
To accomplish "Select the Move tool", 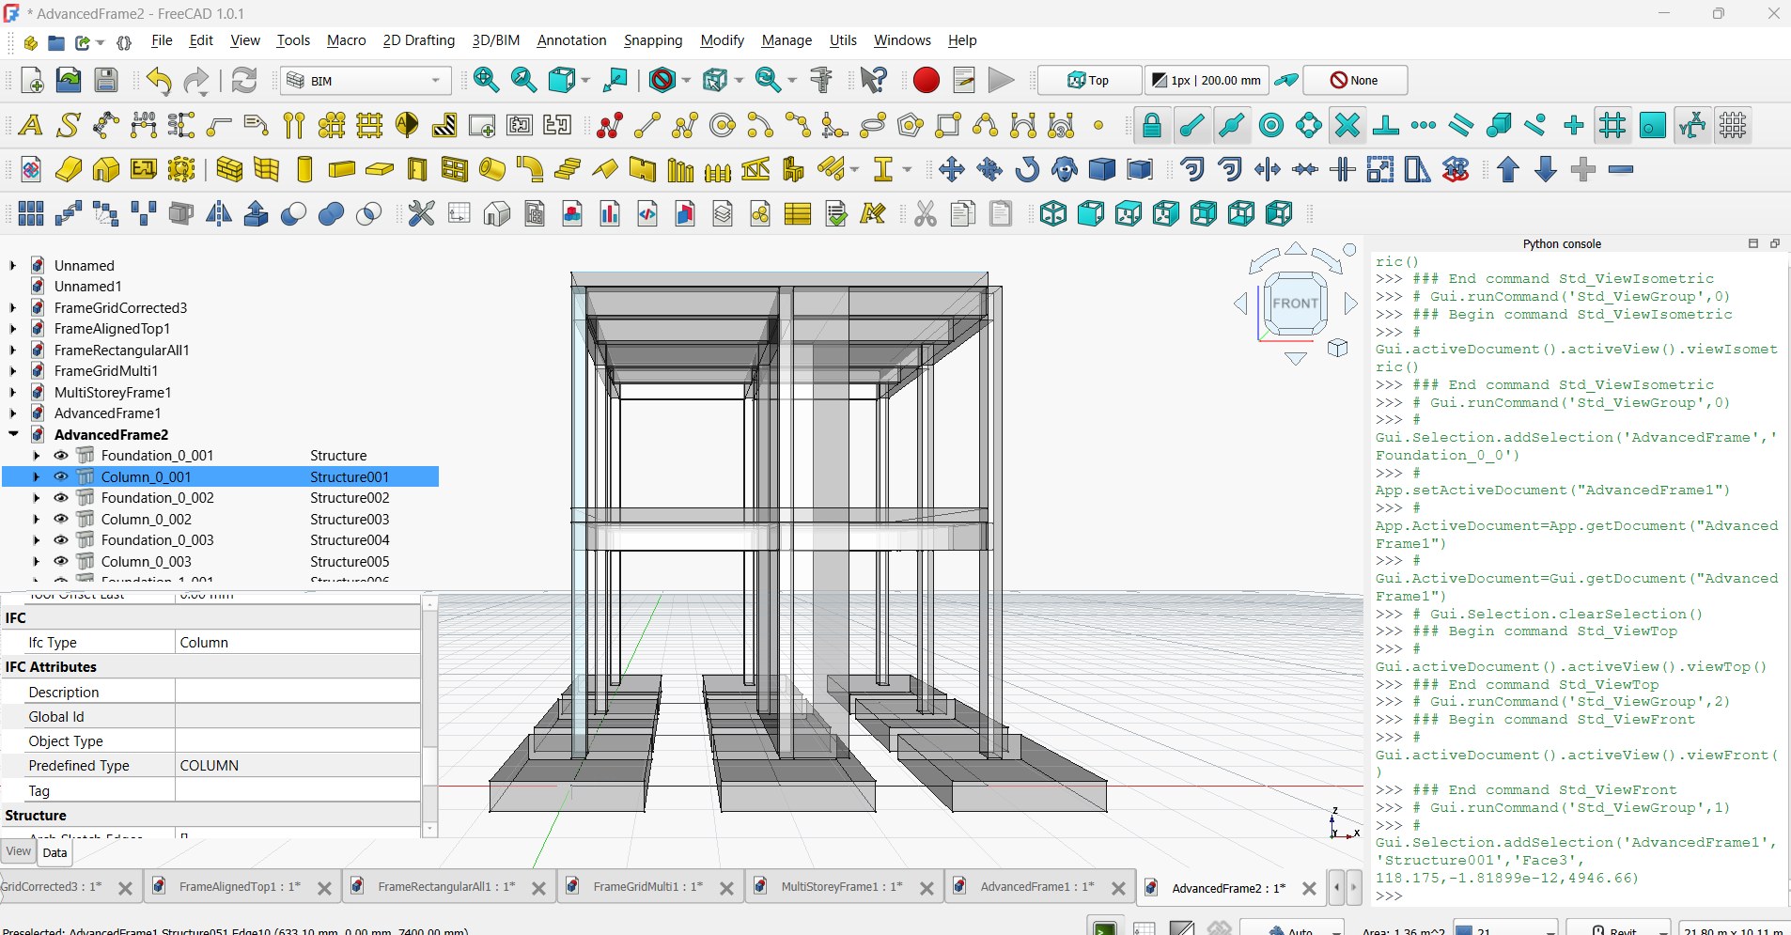I will coord(952,169).
